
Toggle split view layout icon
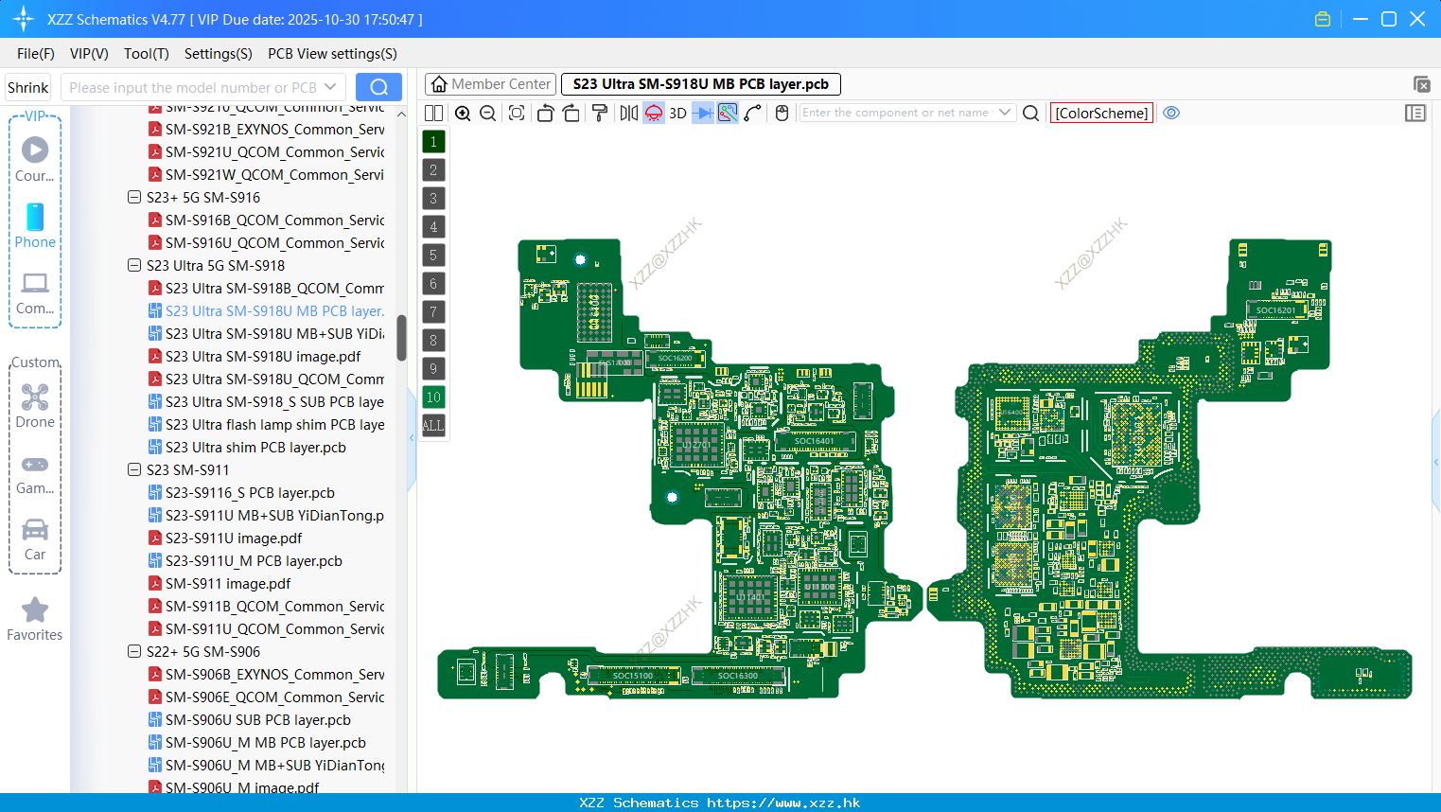(434, 114)
